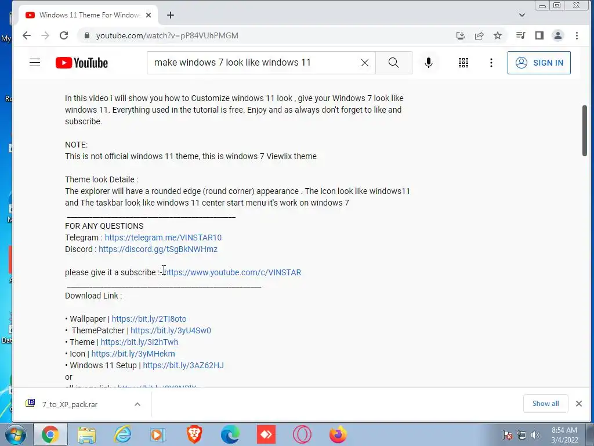Reload the YouTube page
Image resolution: width=594 pixels, height=446 pixels.
[64, 35]
